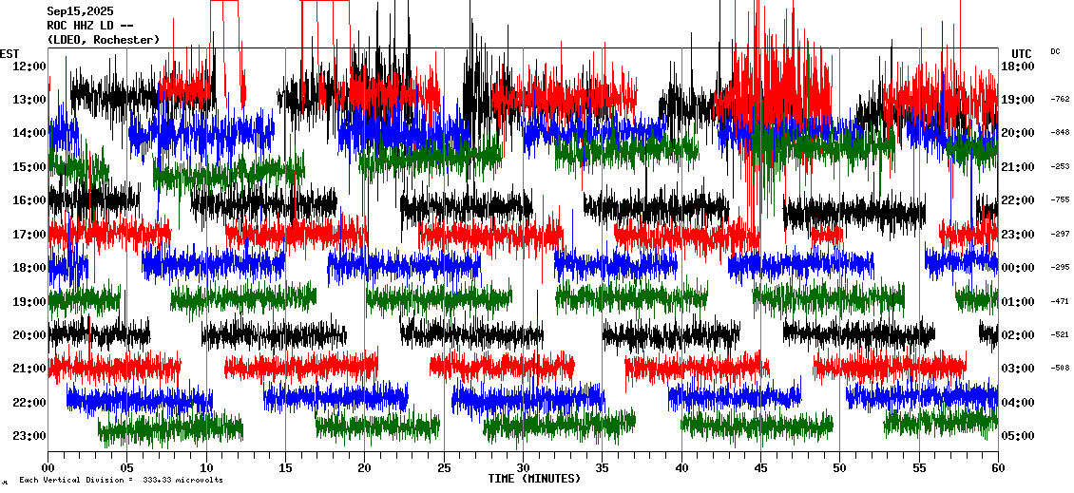The image size is (1074, 493).
Task: Click the Sep15,2025 date label
Action: click(80, 11)
